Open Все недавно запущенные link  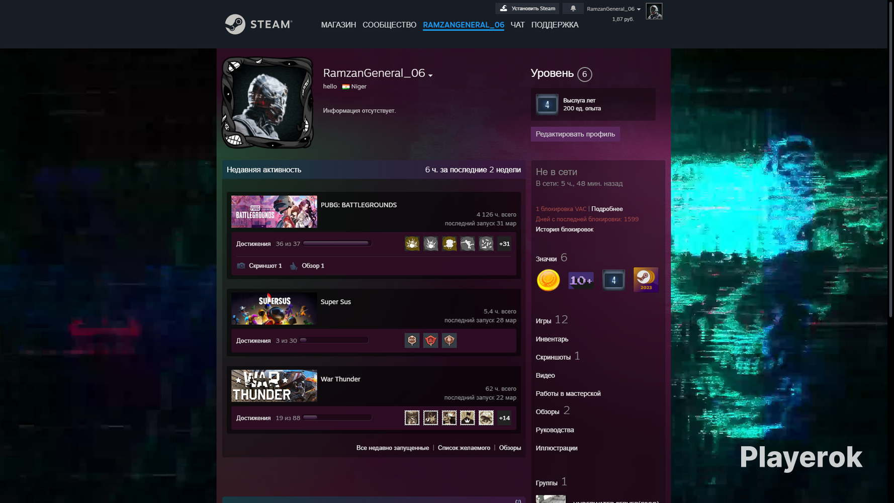(x=393, y=448)
